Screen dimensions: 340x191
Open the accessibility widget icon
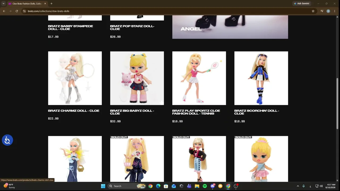coord(7,140)
